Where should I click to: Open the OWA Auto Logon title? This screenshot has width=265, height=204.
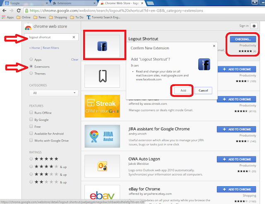pyautogui.click(x=144, y=159)
